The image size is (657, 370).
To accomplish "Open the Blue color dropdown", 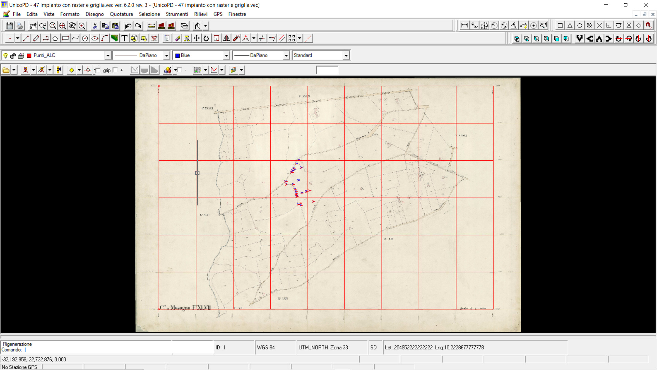I will point(226,56).
